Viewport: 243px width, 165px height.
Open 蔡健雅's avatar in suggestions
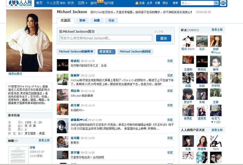coord(202,141)
